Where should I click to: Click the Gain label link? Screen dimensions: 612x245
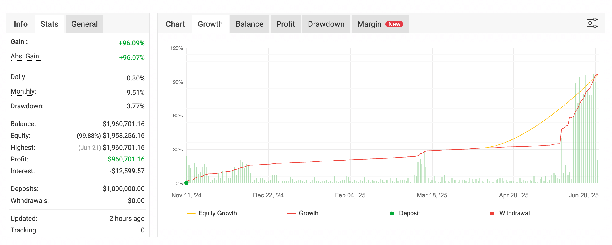click(19, 42)
